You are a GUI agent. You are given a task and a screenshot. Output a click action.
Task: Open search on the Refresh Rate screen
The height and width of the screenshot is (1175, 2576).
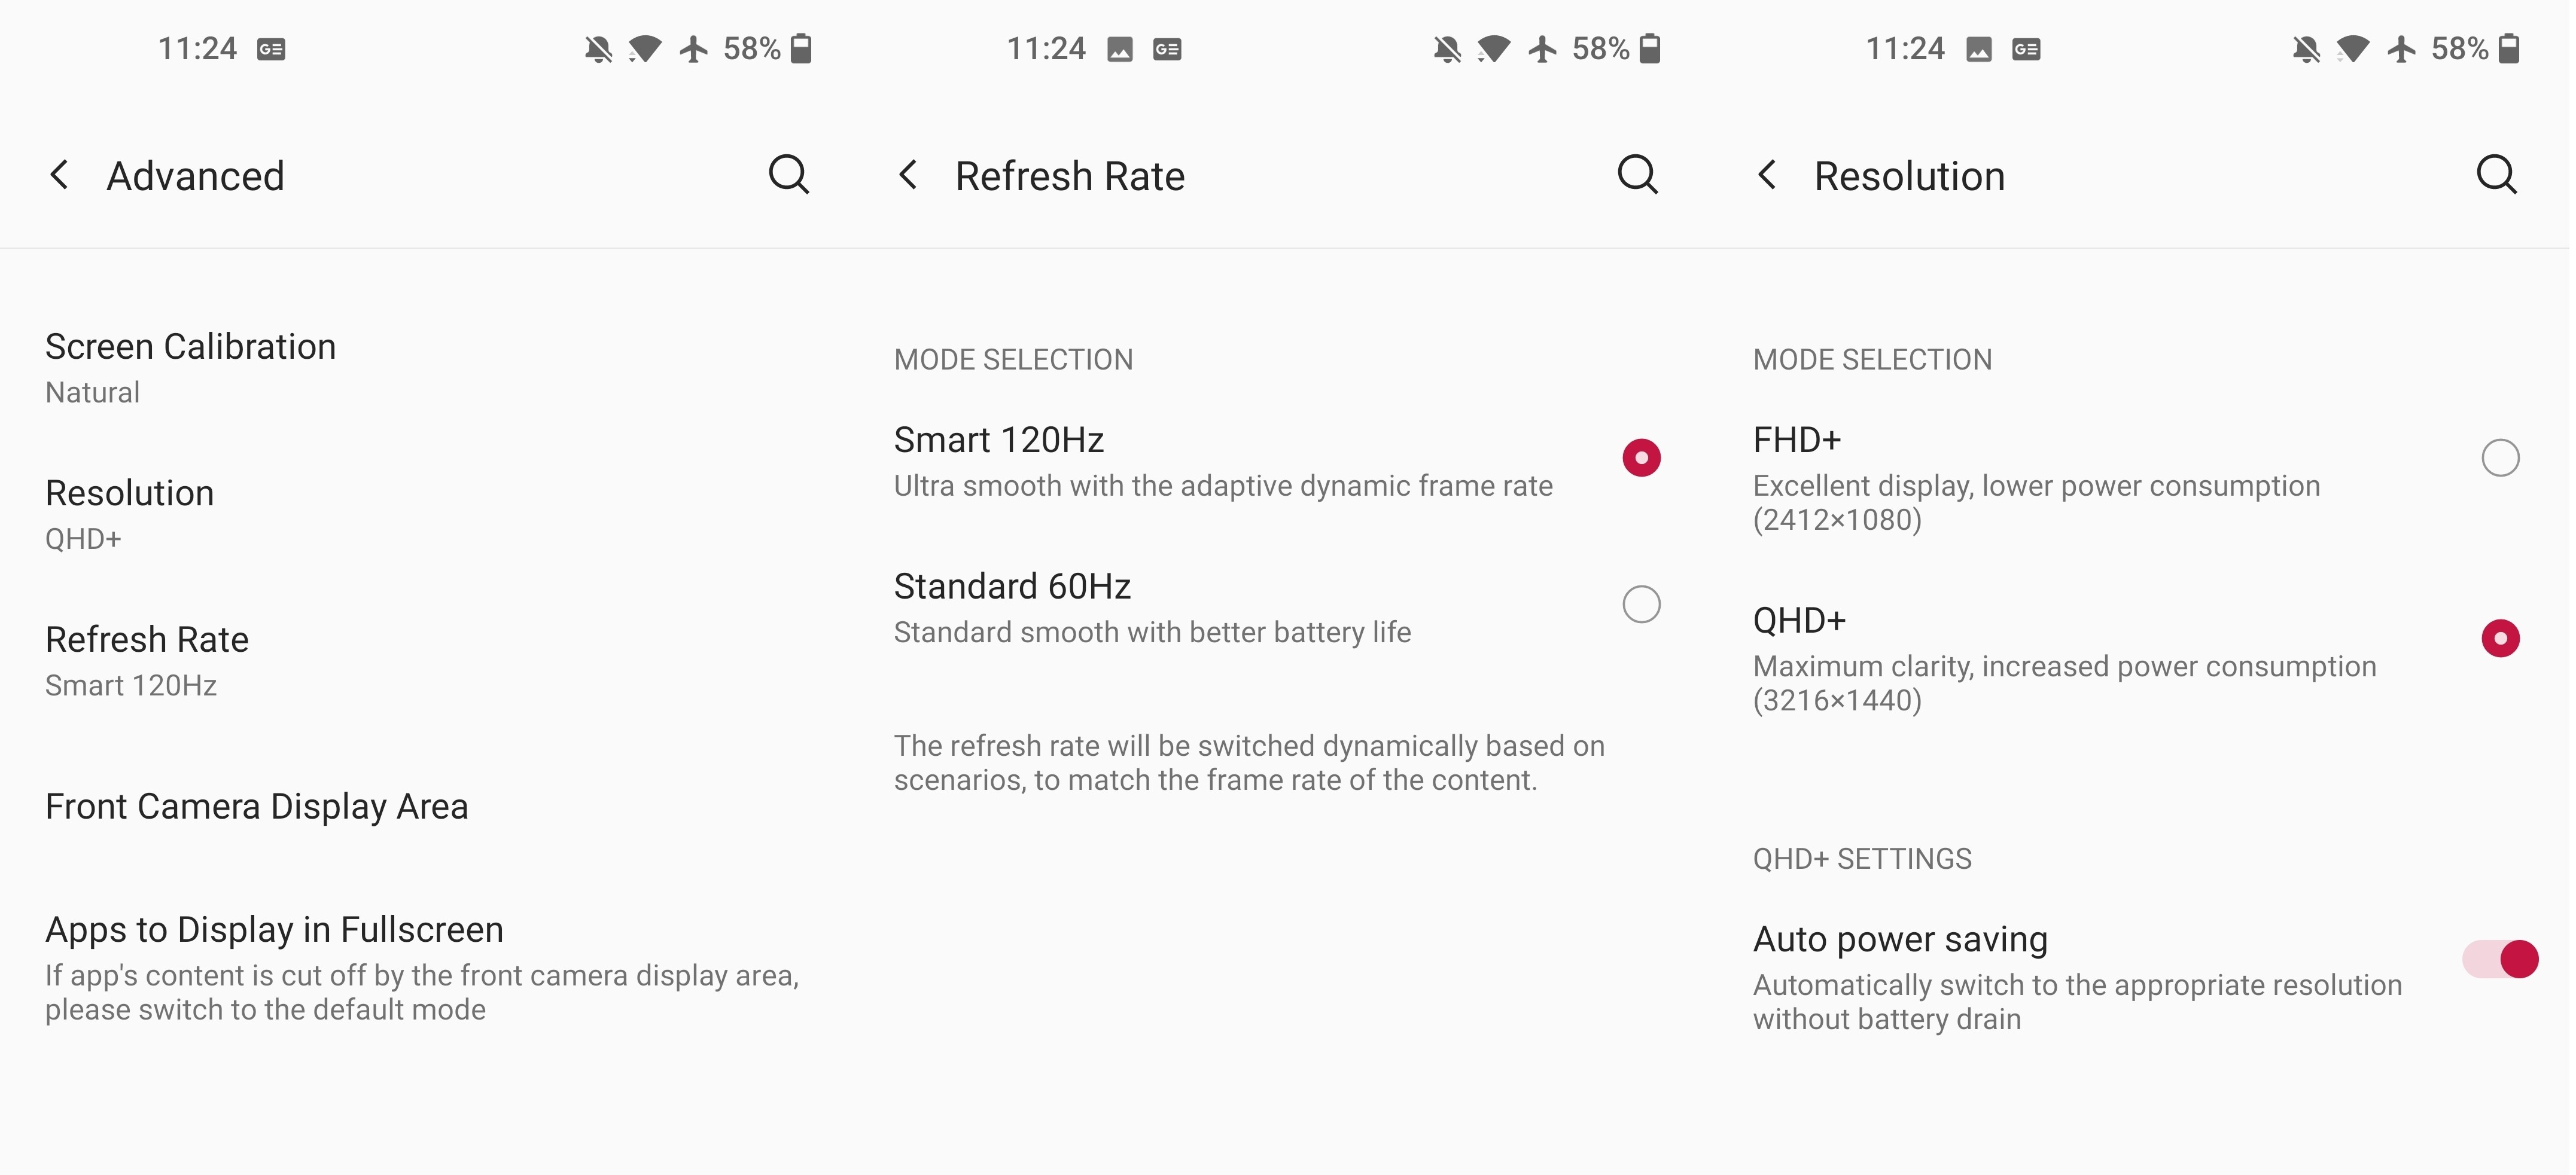click(1637, 175)
